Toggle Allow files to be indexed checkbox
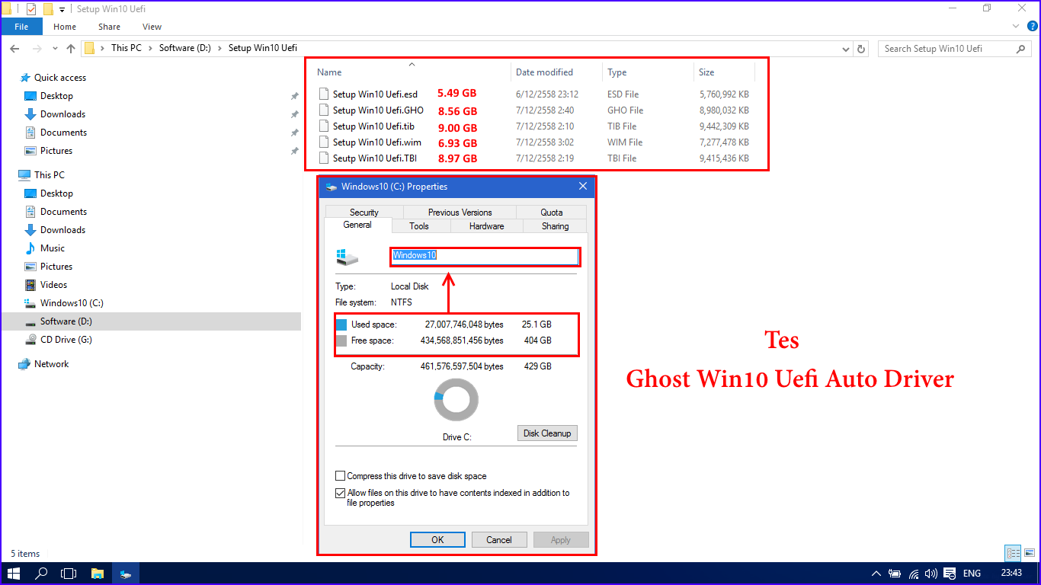The height and width of the screenshot is (585, 1041). pos(341,493)
